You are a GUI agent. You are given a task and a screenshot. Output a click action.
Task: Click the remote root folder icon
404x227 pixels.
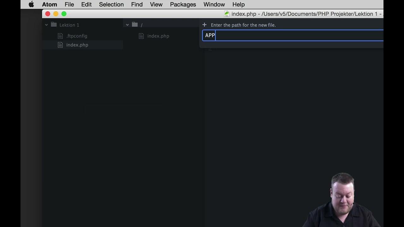pyautogui.click(x=135, y=25)
